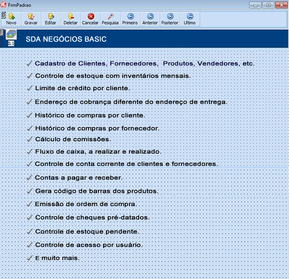Click the FrmPadrao app icon in title bar
The image size is (289, 279).
[4, 5]
